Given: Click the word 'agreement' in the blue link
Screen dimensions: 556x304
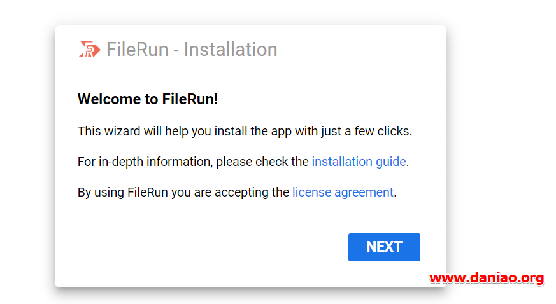Looking at the screenshot, I should (x=364, y=192).
